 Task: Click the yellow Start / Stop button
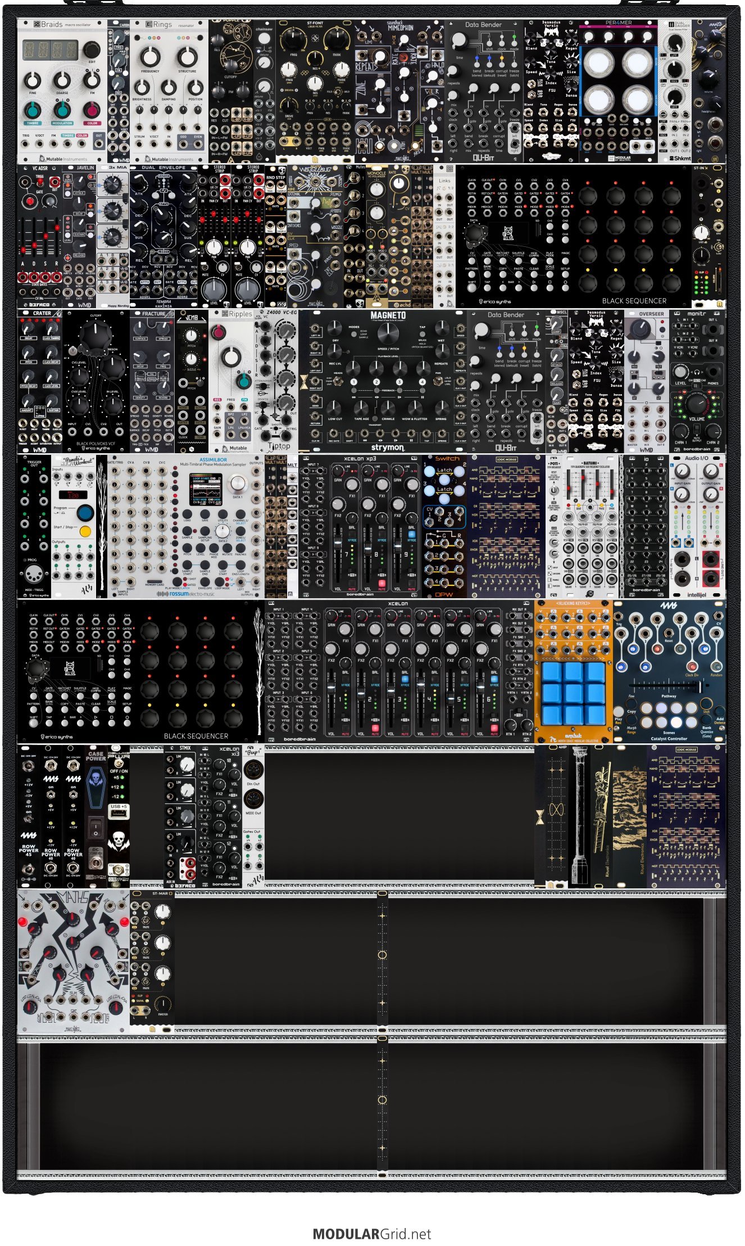85,531
